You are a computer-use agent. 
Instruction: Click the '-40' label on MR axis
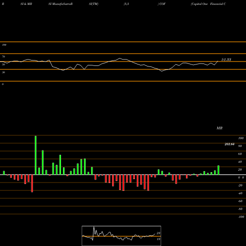pos(240,193)
